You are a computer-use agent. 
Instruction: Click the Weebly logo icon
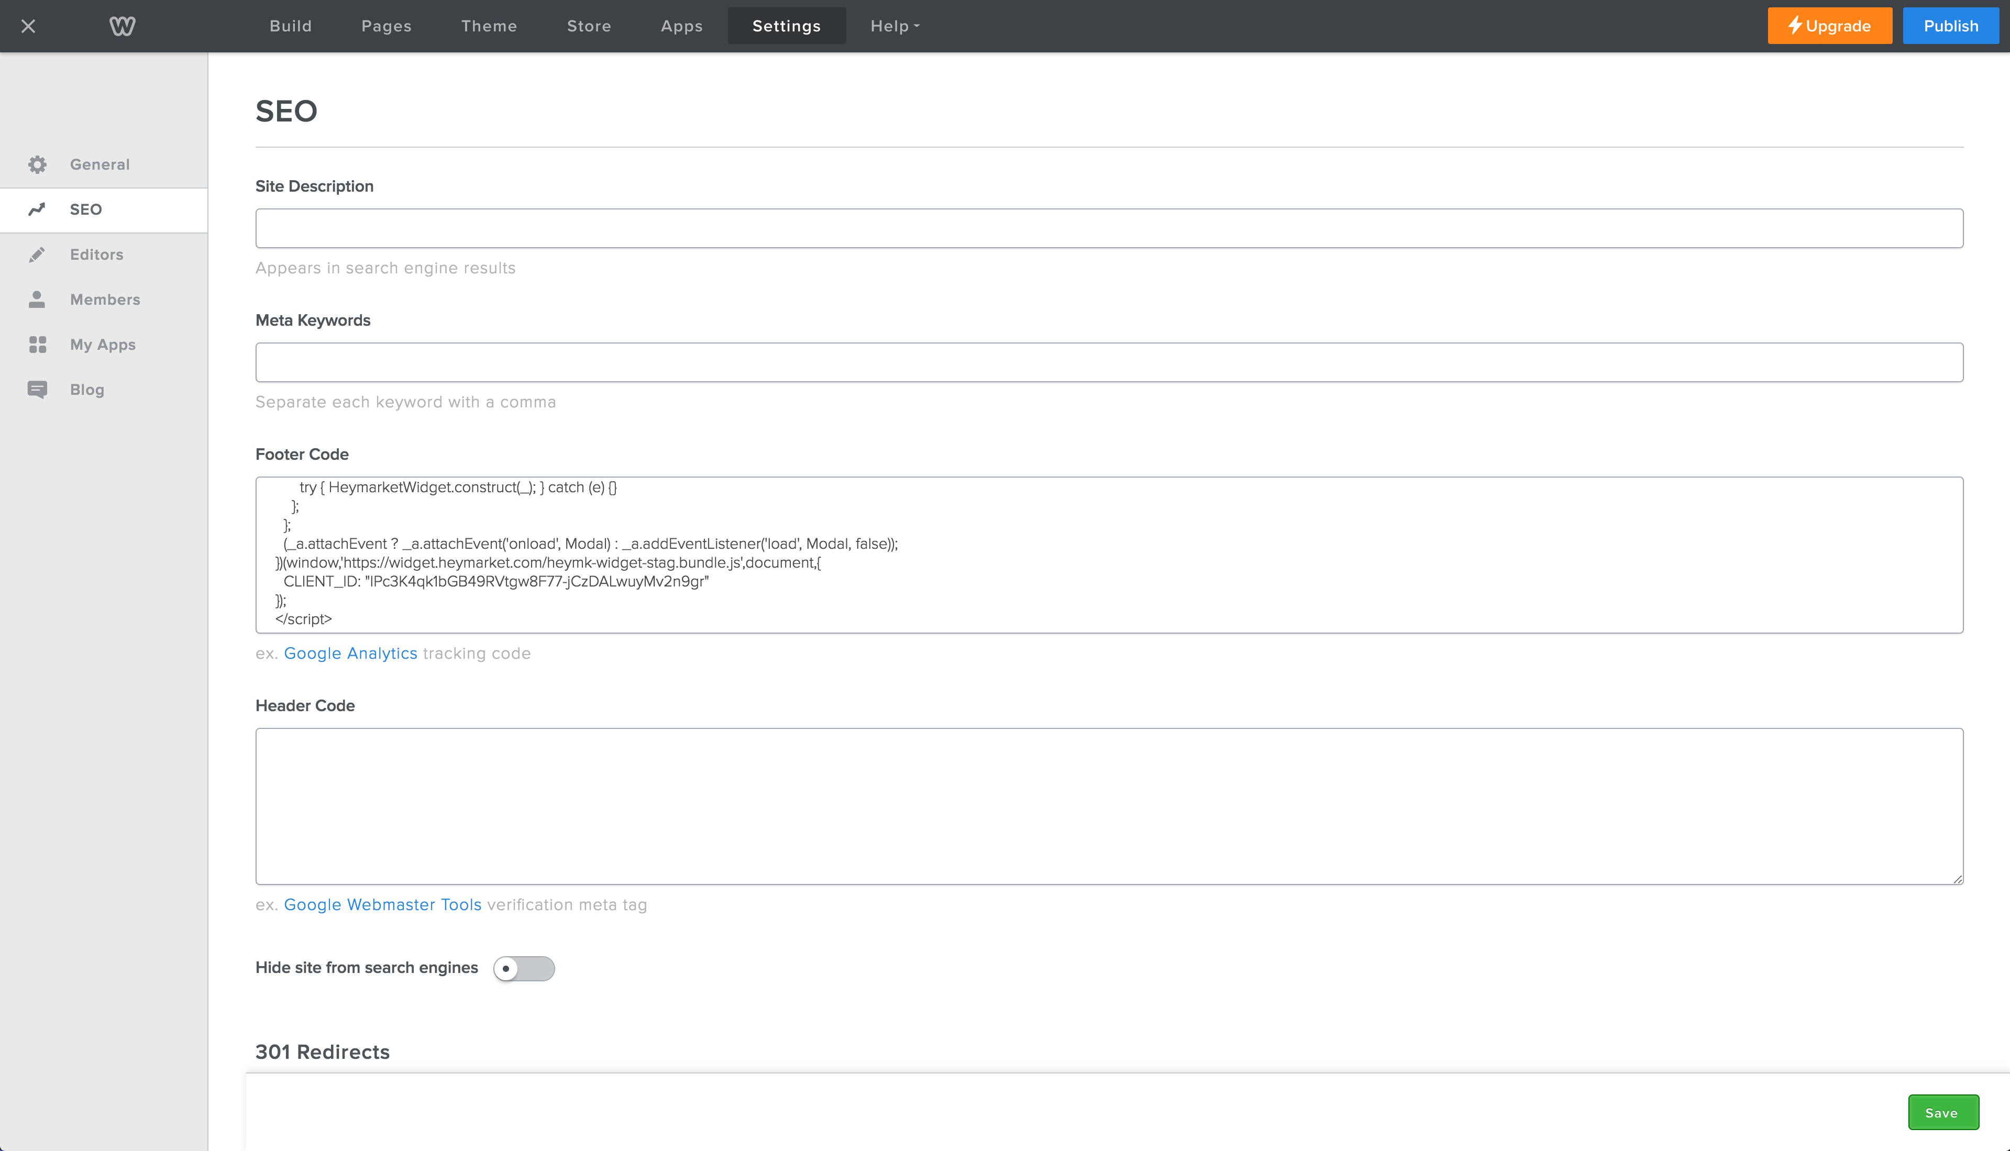pyautogui.click(x=122, y=26)
